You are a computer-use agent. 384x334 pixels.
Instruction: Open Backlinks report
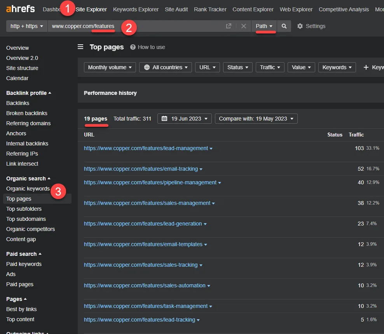pyautogui.click(x=17, y=103)
